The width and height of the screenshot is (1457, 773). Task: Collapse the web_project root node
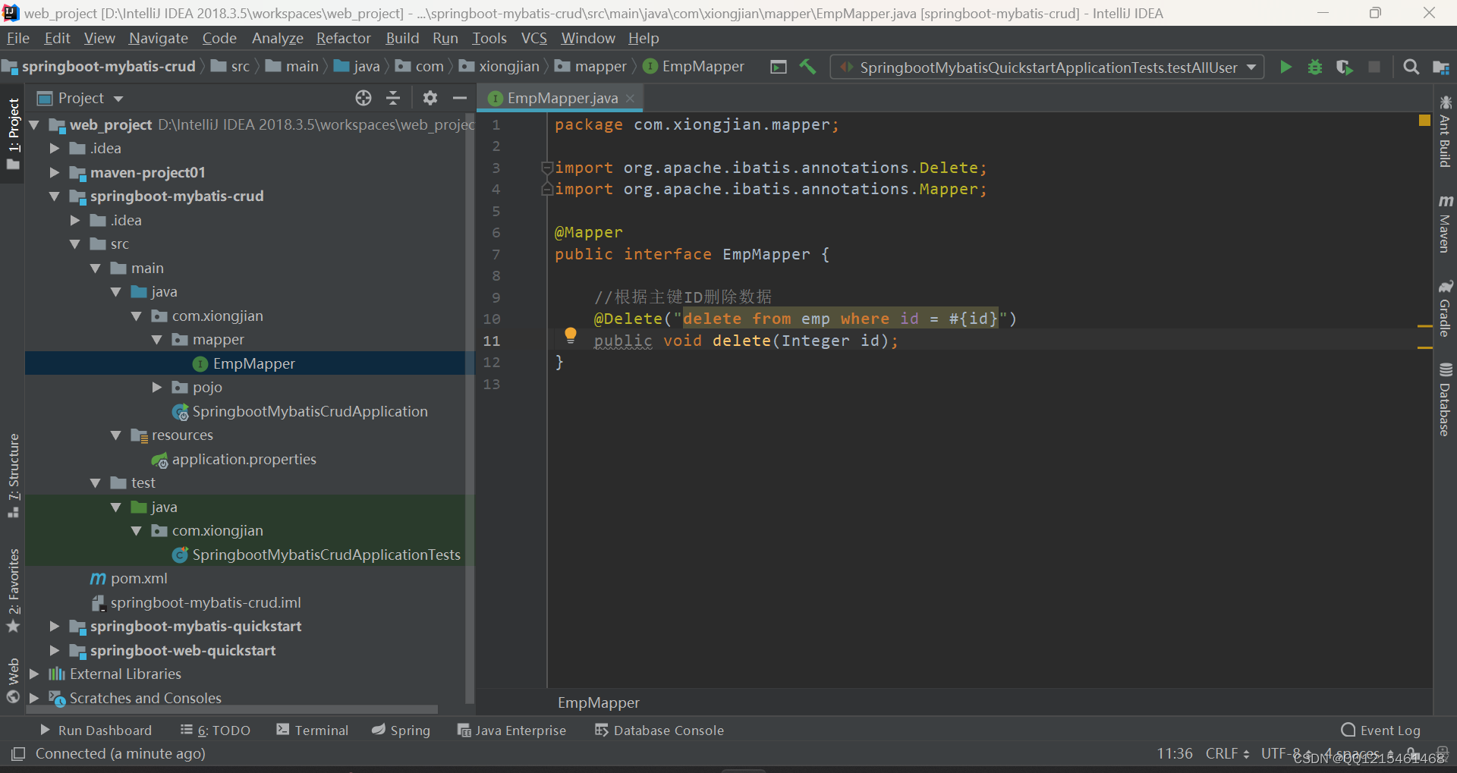coord(34,124)
